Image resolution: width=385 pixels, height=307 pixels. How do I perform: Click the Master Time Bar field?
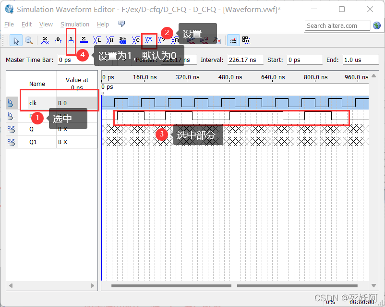75,60
